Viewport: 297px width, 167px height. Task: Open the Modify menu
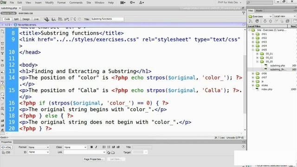[x=49, y=3]
